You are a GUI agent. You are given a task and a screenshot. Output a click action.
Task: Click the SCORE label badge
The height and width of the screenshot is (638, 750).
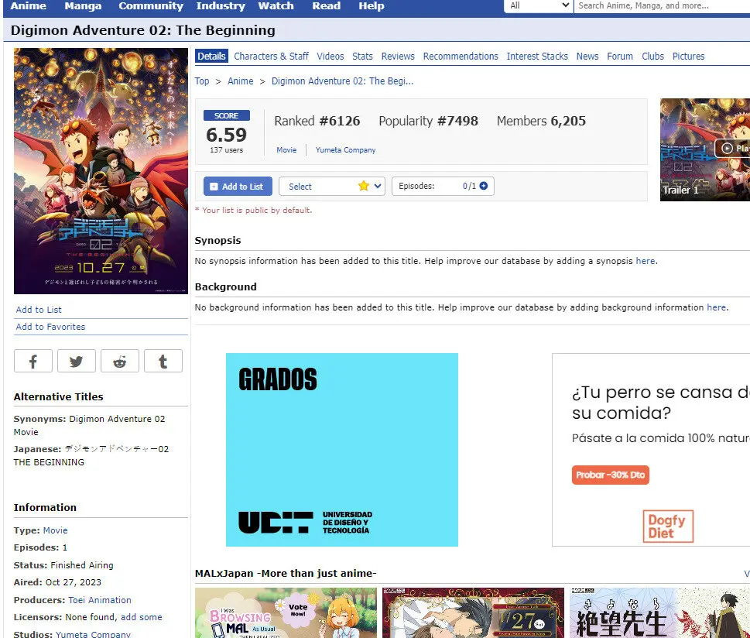(x=227, y=115)
